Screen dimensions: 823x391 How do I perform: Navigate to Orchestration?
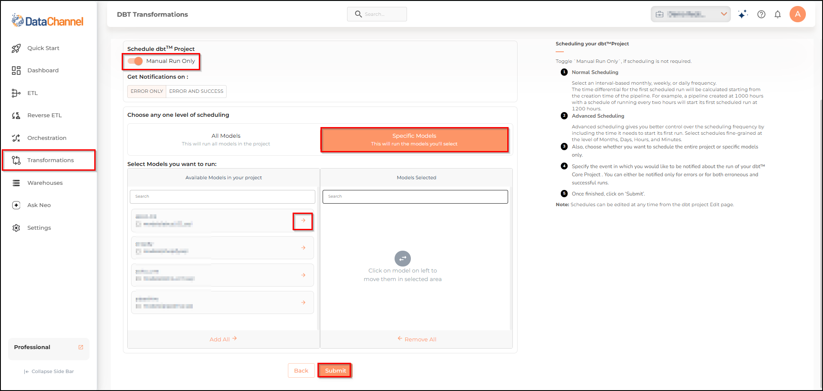(x=47, y=138)
